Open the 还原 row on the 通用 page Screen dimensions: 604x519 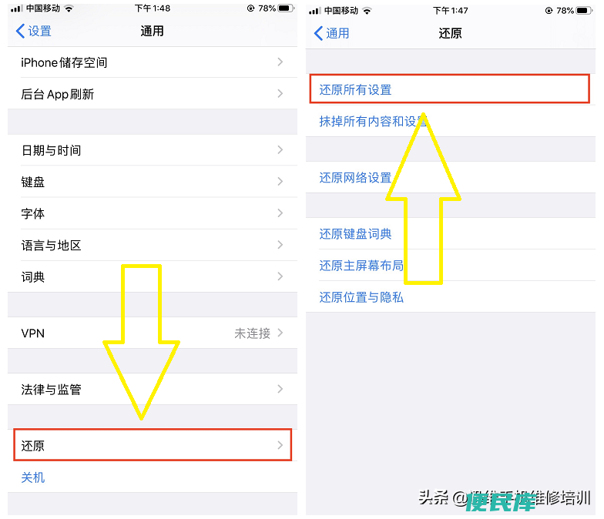(x=153, y=445)
